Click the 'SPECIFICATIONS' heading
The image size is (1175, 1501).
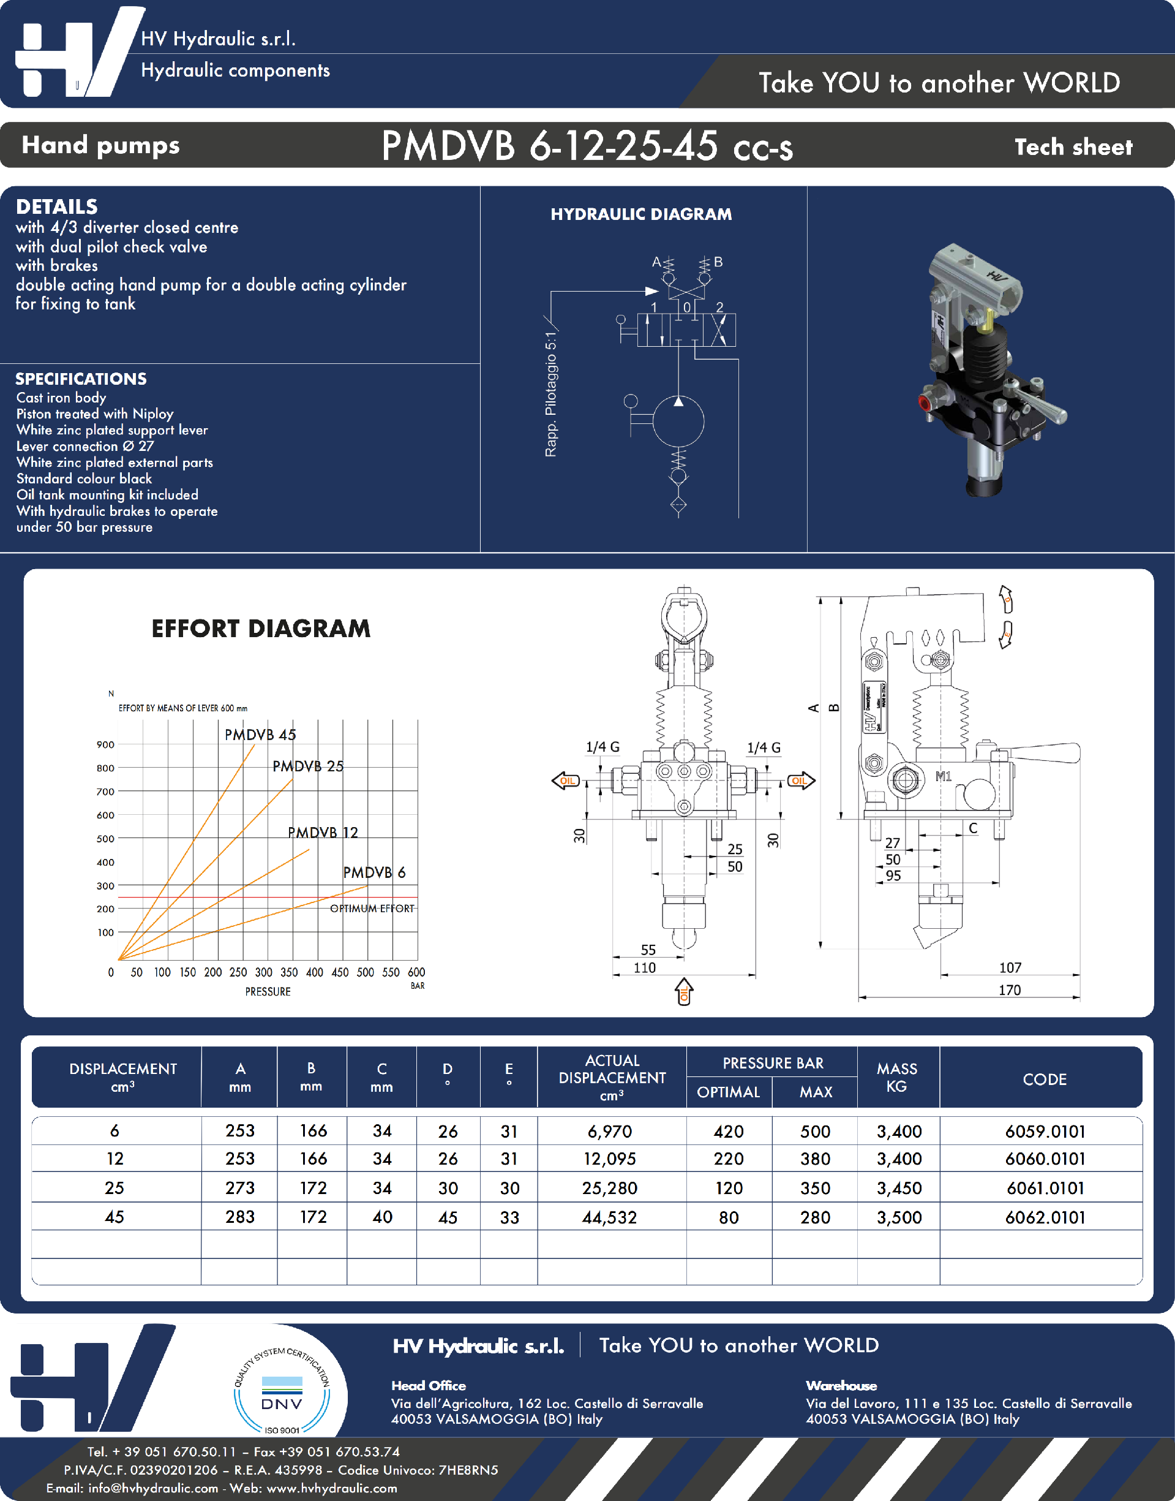(x=80, y=379)
